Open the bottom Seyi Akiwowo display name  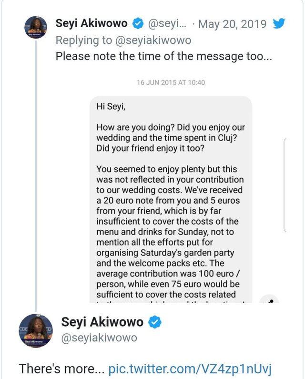click(x=102, y=322)
